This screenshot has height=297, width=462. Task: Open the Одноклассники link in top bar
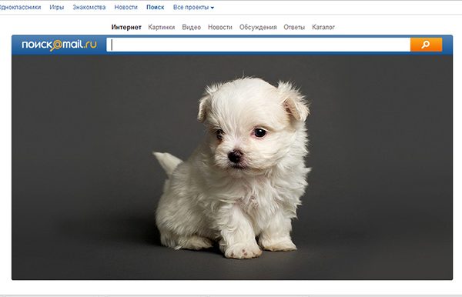[20, 8]
